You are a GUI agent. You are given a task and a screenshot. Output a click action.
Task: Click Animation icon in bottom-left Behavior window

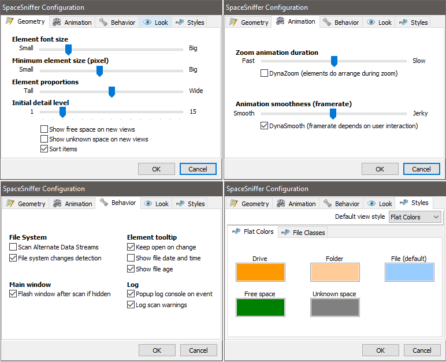pos(57,204)
